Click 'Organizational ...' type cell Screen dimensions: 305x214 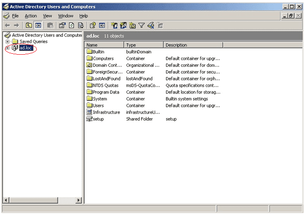pos(143,65)
